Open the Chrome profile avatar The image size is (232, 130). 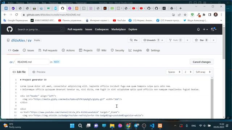coord(216,14)
